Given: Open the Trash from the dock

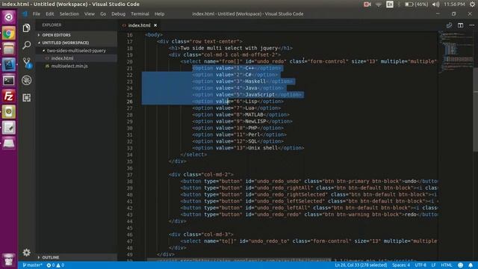Looking at the screenshot, I should click(x=8, y=259).
